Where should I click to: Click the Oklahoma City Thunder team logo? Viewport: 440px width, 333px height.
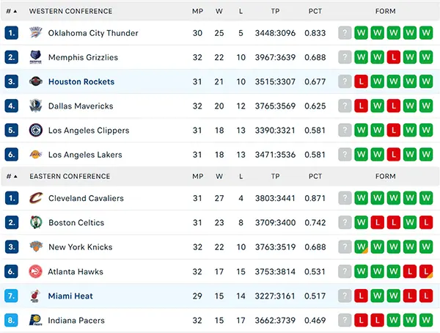[36, 33]
